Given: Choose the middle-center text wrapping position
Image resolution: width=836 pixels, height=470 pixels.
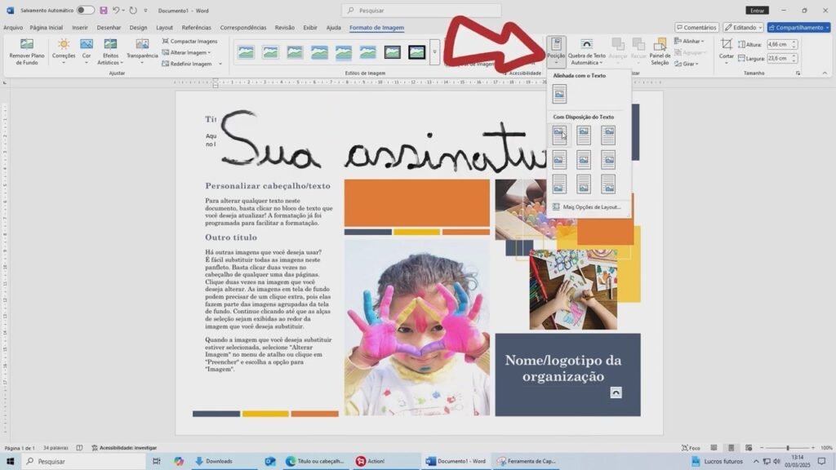Looking at the screenshot, I should pyautogui.click(x=584, y=159).
